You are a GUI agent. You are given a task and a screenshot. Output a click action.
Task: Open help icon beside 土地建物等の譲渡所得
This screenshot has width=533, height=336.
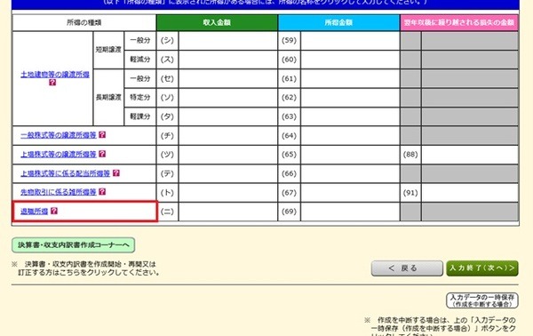pyautogui.click(x=52, y=83)
